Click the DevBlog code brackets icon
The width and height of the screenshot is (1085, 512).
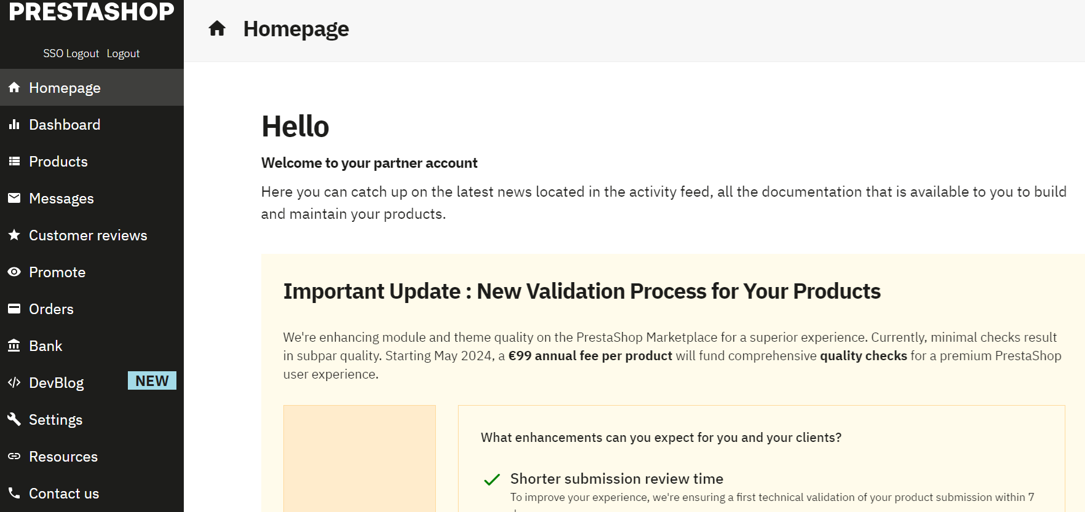pyautogui.click(x=14, y=382)
